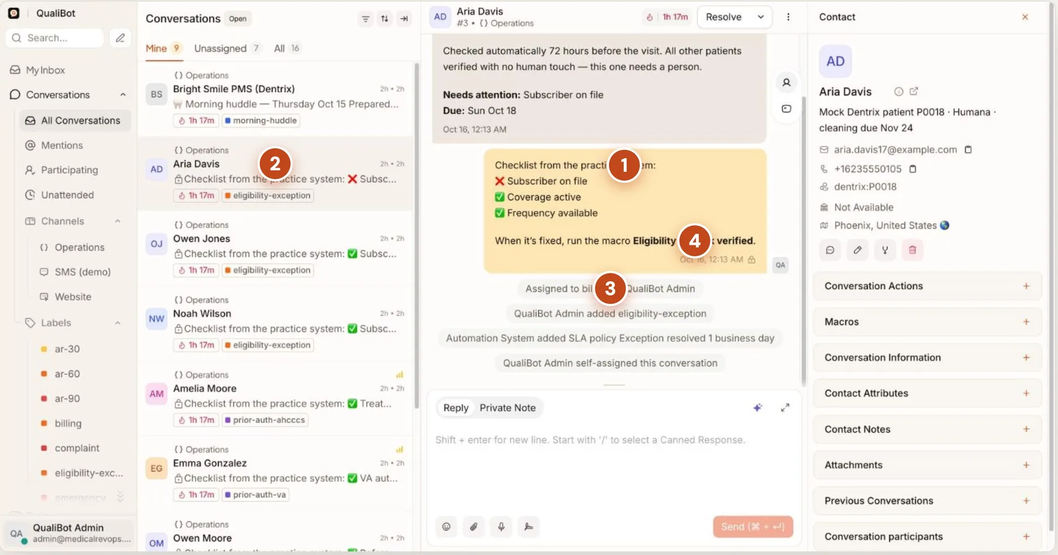Open Mentions in the sidebar
The width and height of the screenshot is (1058, 555).
click(x=62, y=145)
